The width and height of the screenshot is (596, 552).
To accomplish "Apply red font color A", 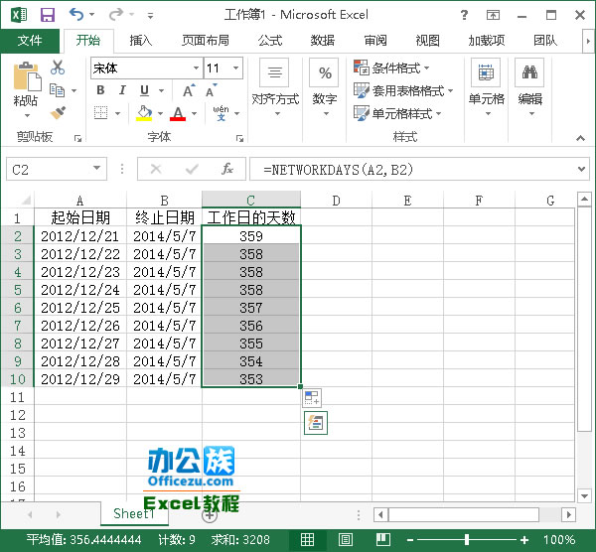I will tap(178, 113).
